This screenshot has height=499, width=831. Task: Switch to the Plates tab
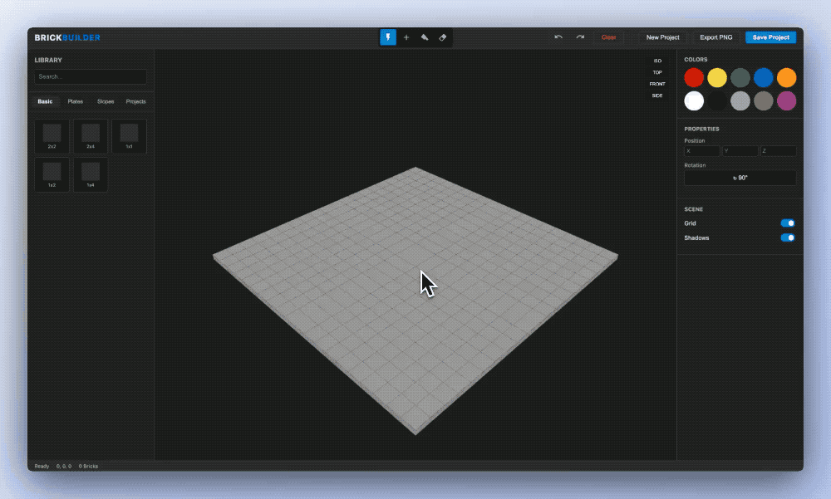click(x=76, y=101)
